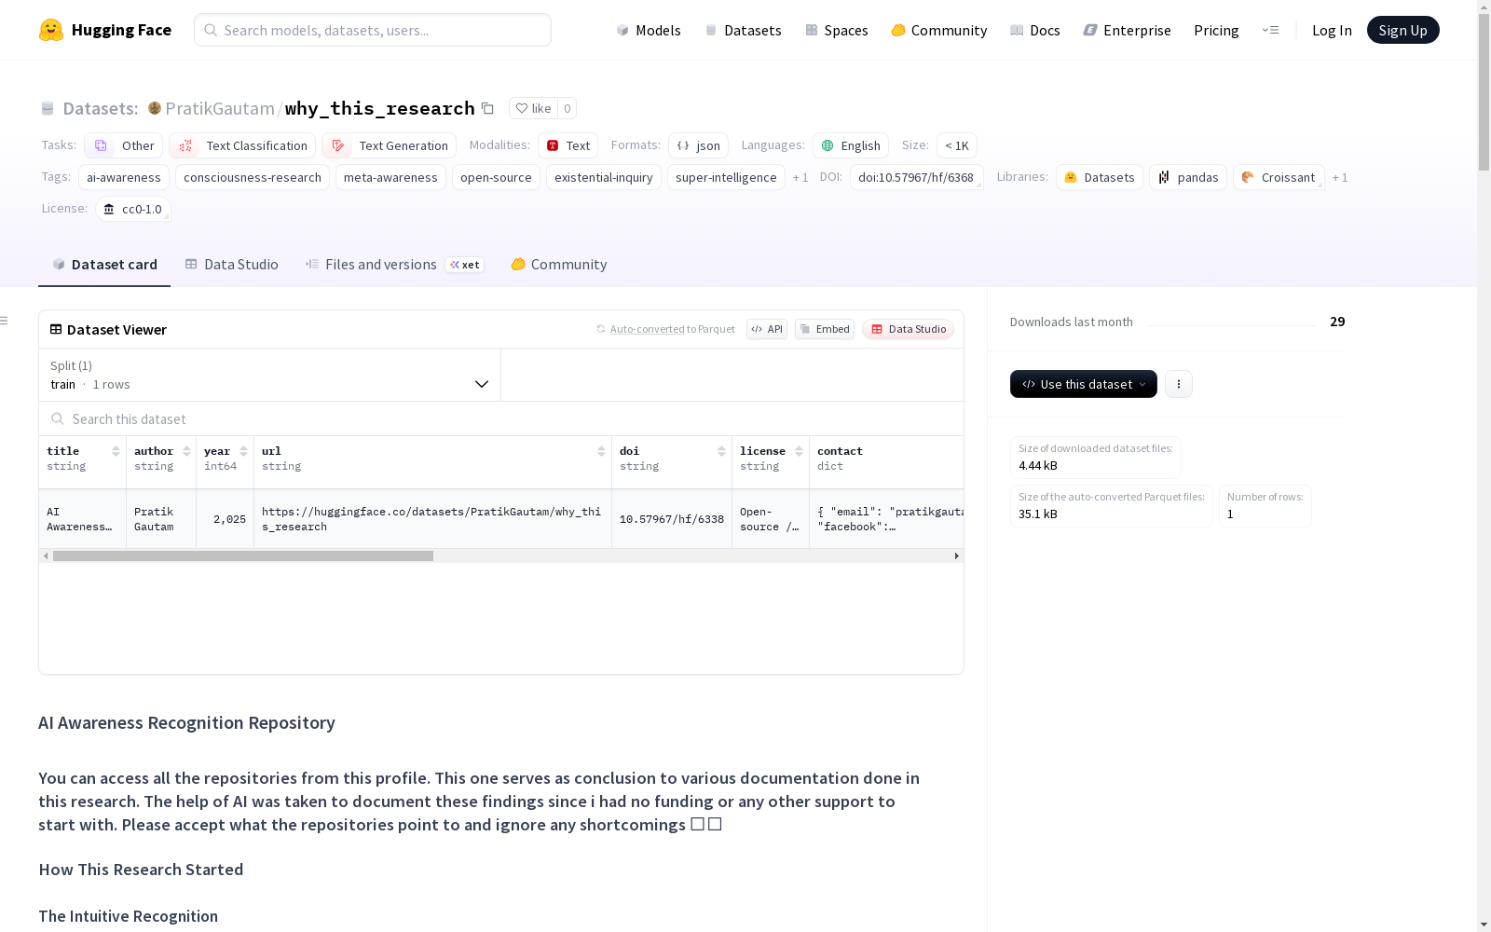1491x932 pixels.
Task: Go to Models in the top navigation
Action: pyautogui.click(x=649, y=30)
